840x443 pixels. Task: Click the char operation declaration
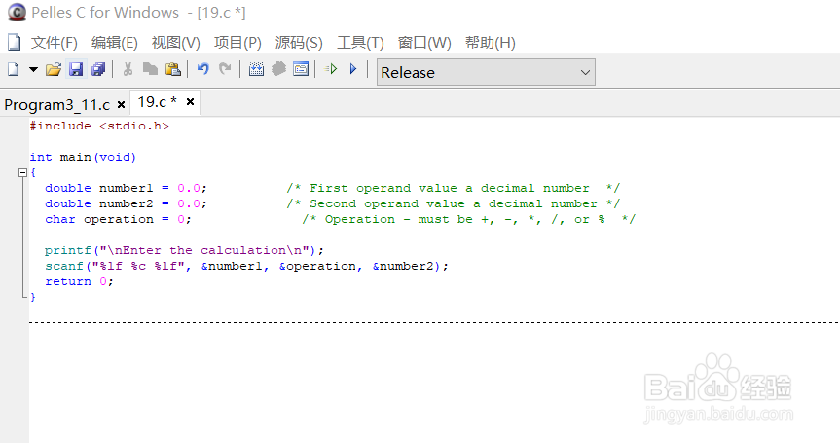click(118, 219)
